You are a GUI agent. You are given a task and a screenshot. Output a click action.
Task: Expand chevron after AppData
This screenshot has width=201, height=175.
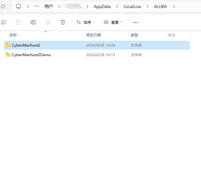click(x=117, y=6)
